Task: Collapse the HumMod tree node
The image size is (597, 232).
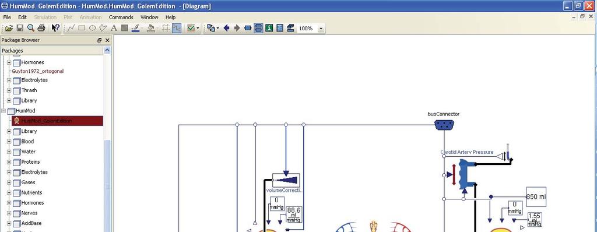Action: point(4,111)
